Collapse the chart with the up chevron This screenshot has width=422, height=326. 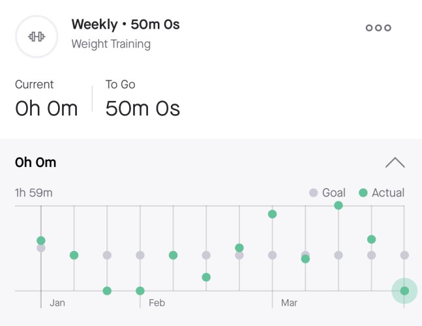[x=395, y=162]
